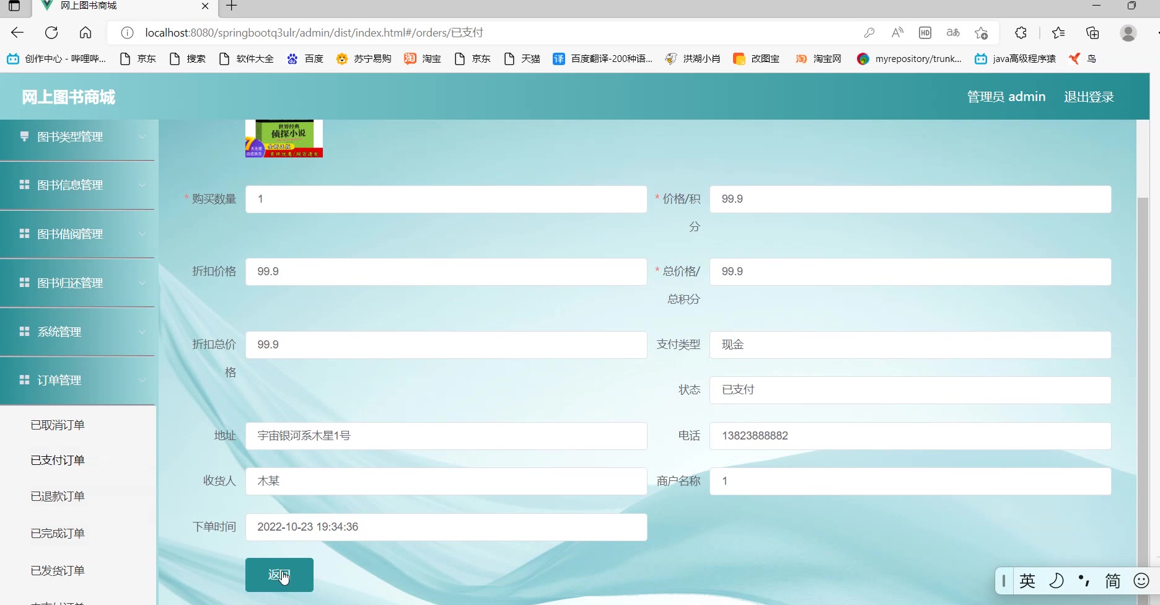The image size is (1160, 605).
Task: Open the collections icon
Action: [1092, 33]
